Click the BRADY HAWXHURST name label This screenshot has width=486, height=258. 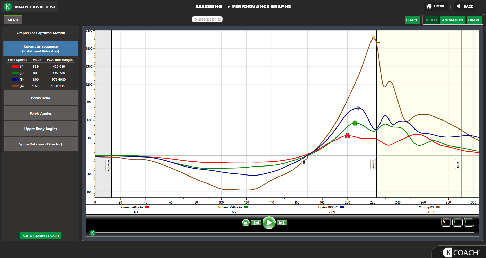[x=35, y=7]
